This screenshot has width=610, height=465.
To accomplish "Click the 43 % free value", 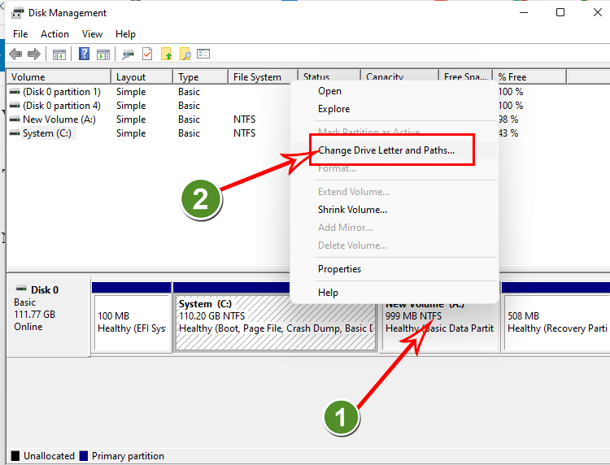I will click(509, 133).
